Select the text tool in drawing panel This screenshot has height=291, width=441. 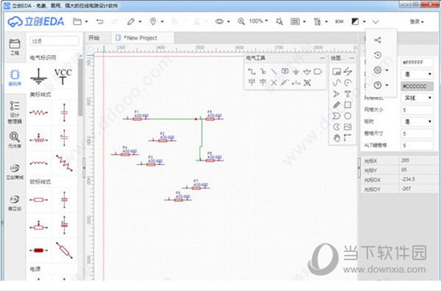(348, 94)
